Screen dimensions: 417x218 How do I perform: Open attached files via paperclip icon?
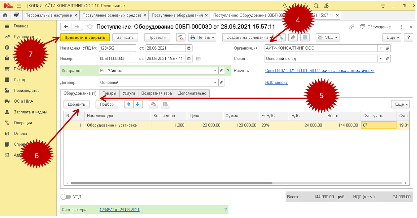click(x=293, y=37)
